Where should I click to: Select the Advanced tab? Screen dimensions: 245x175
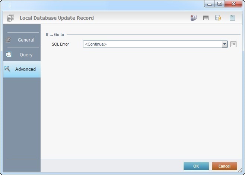point(25,69)
